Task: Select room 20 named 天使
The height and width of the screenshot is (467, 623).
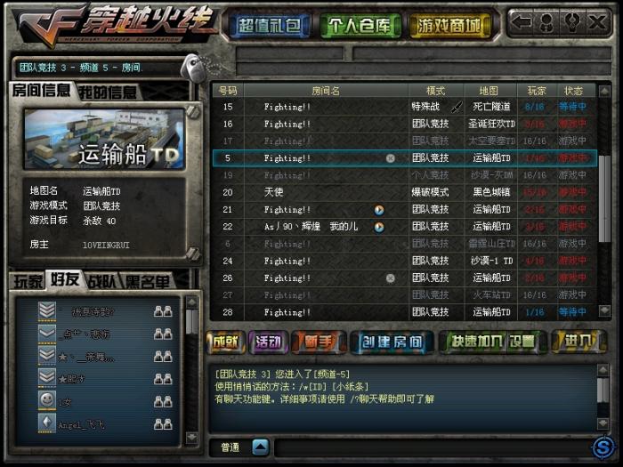Action: [x=404, y=192]
